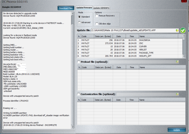Click the Update button
The width and height of the screenshot is (189, 134).
tap(177, 130)
